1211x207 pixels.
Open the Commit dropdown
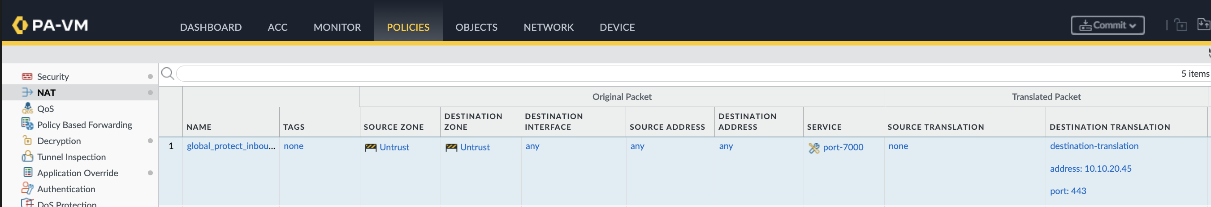1107,25
